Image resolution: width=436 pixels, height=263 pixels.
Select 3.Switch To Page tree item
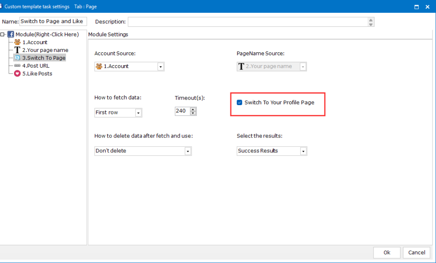(x=44, y=58)
